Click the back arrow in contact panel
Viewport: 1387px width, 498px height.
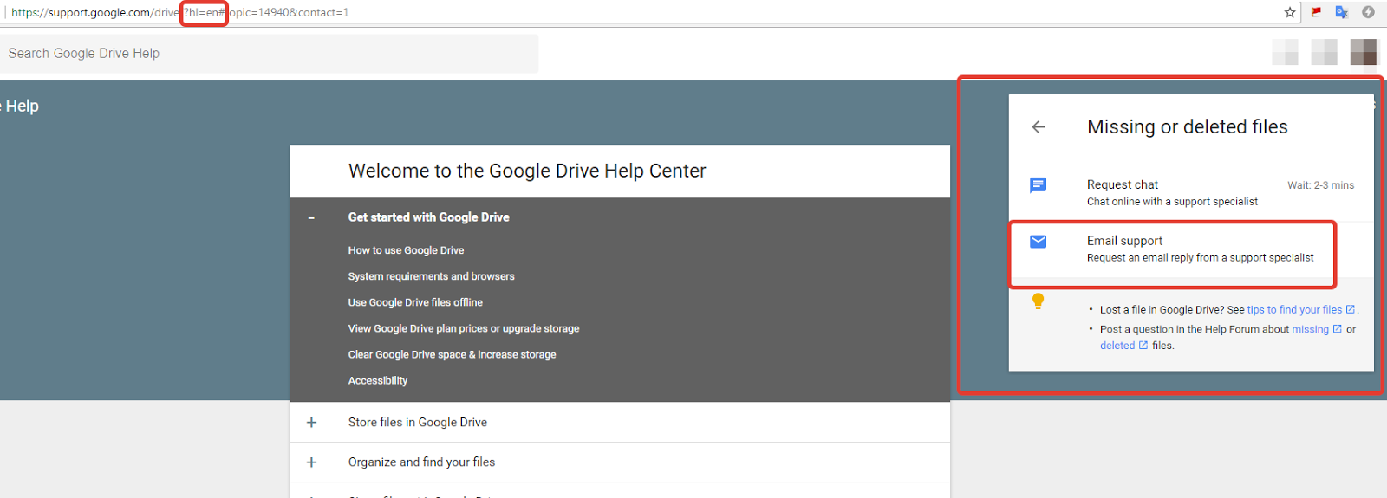coord(1038,126)
